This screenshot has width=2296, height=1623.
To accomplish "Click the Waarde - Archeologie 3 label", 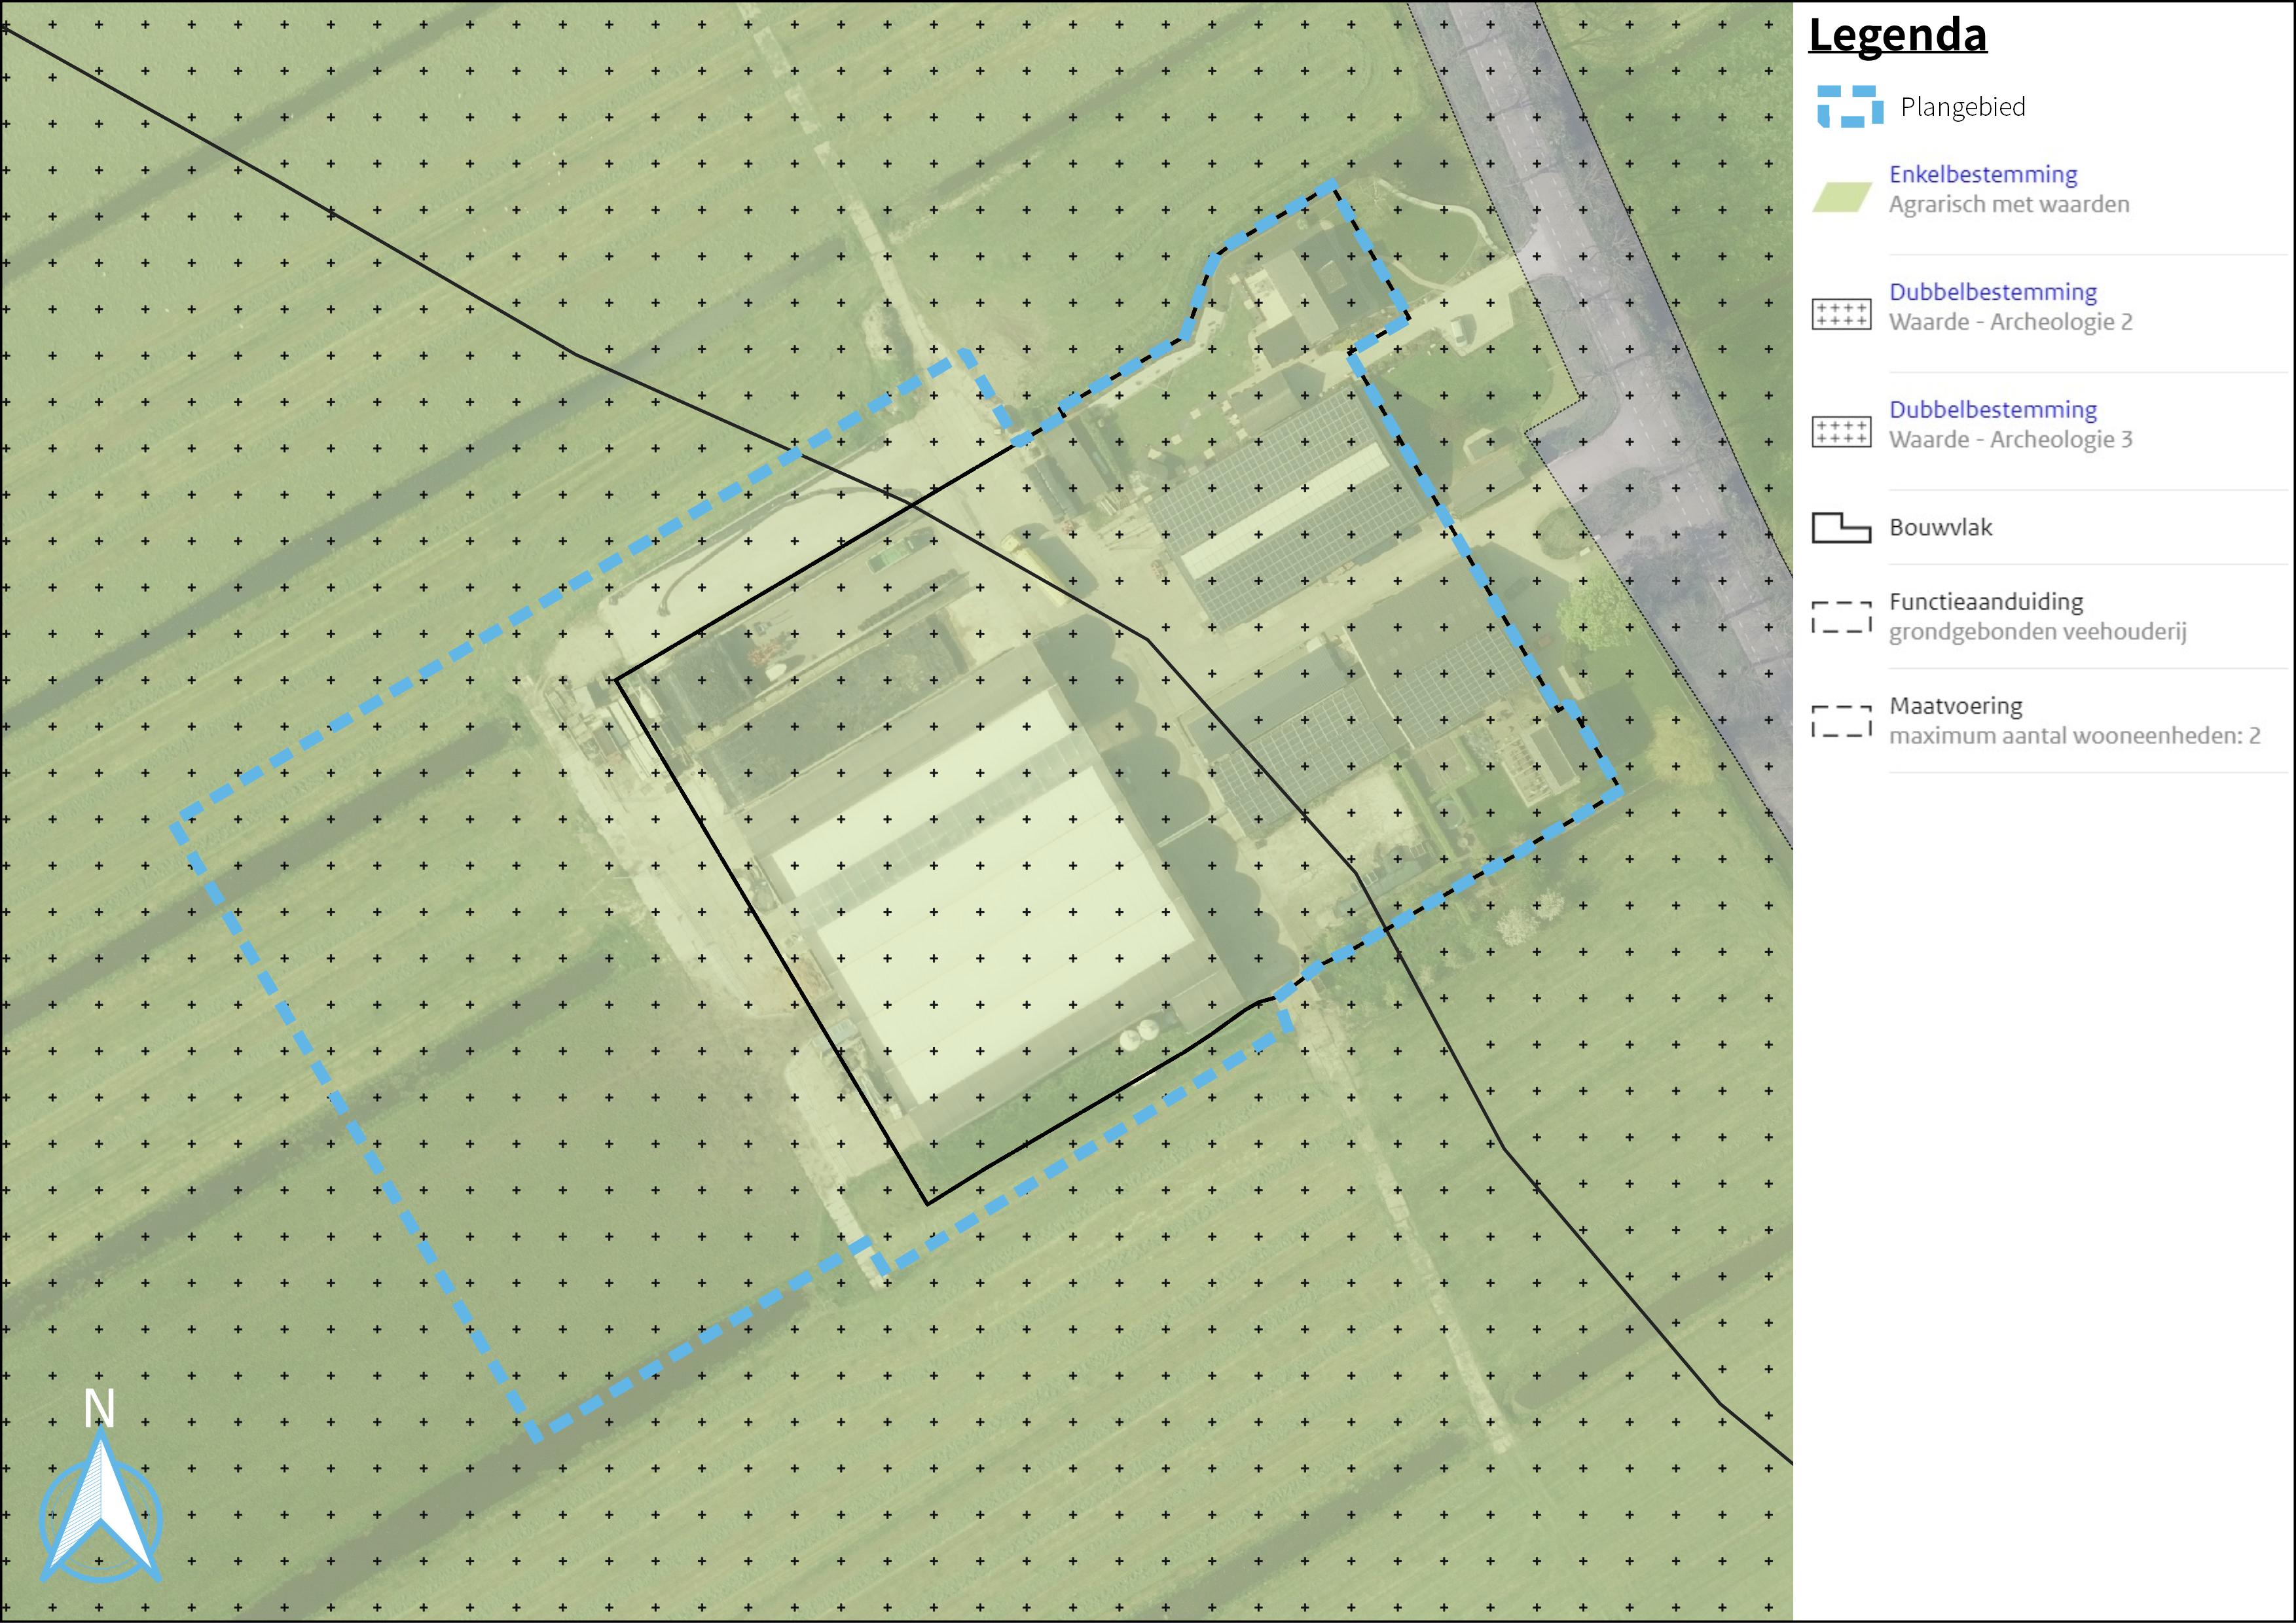I will tap(2010, 440).
